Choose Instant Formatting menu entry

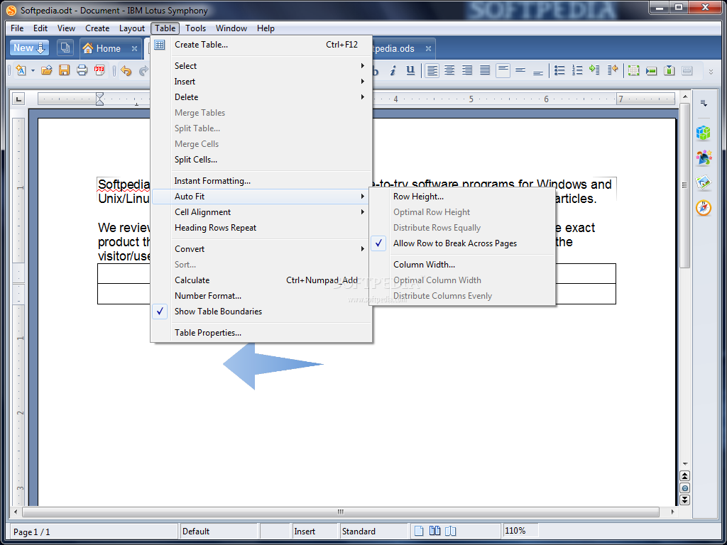(x=261, y=181)
